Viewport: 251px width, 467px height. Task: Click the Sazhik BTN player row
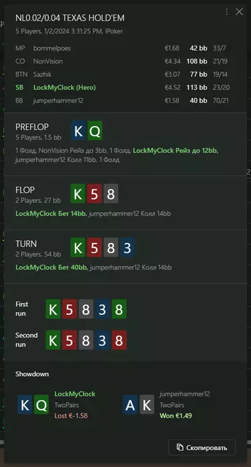coord(122,75)
